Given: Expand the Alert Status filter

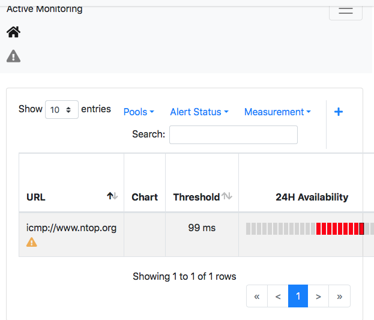Looking at the screenshot, I should [199, 112].
